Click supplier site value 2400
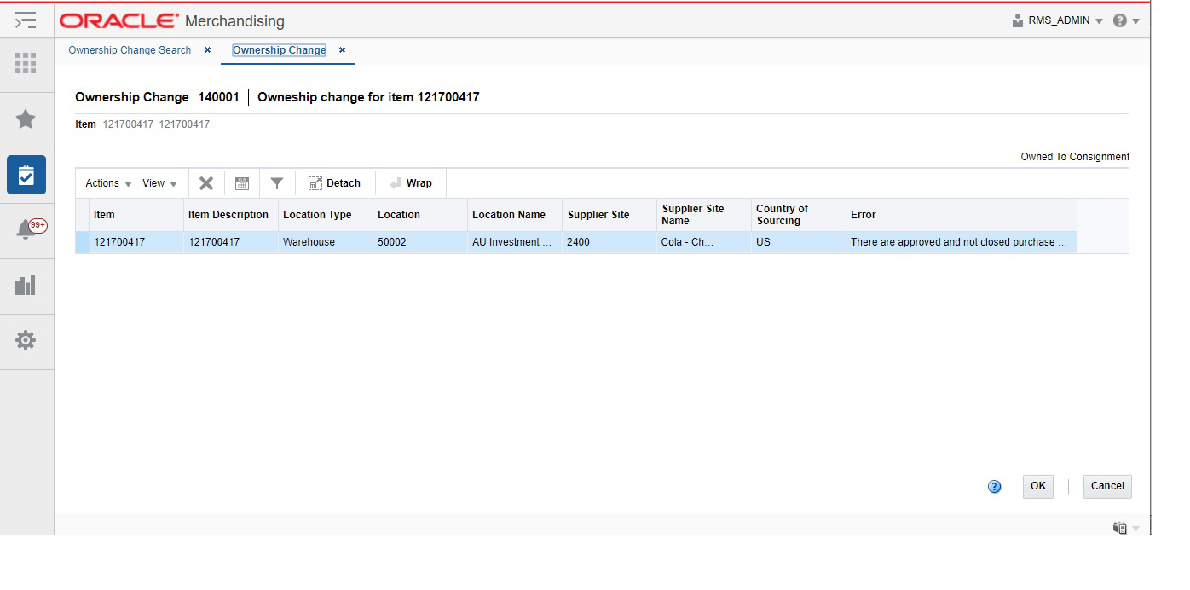Viewport: 1190px width, 590px height. tap(609, 242)
